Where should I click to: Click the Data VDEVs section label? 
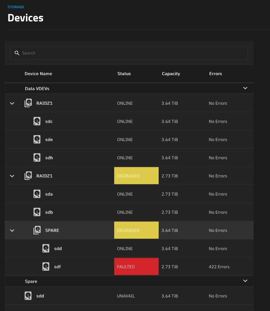click(37, 89)
